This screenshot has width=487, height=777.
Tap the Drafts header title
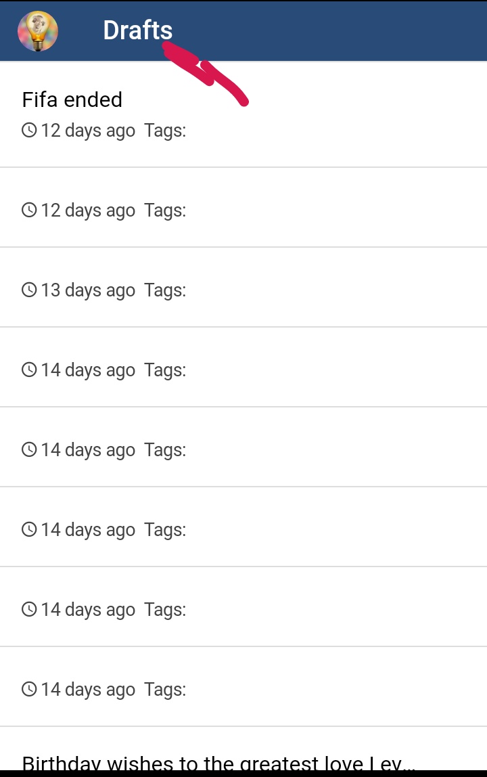click(138, 30)
